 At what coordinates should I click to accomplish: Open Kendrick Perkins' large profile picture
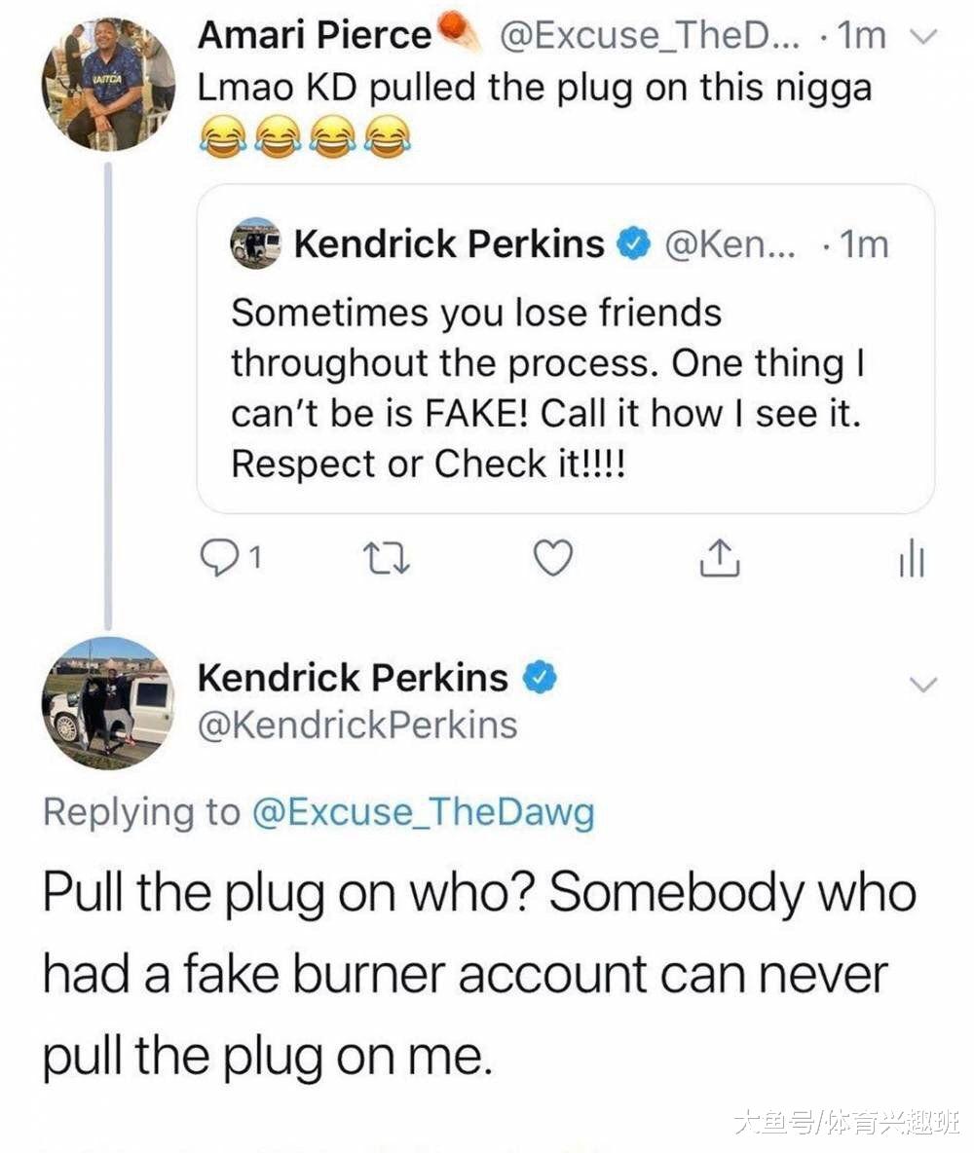pos(107,704)
